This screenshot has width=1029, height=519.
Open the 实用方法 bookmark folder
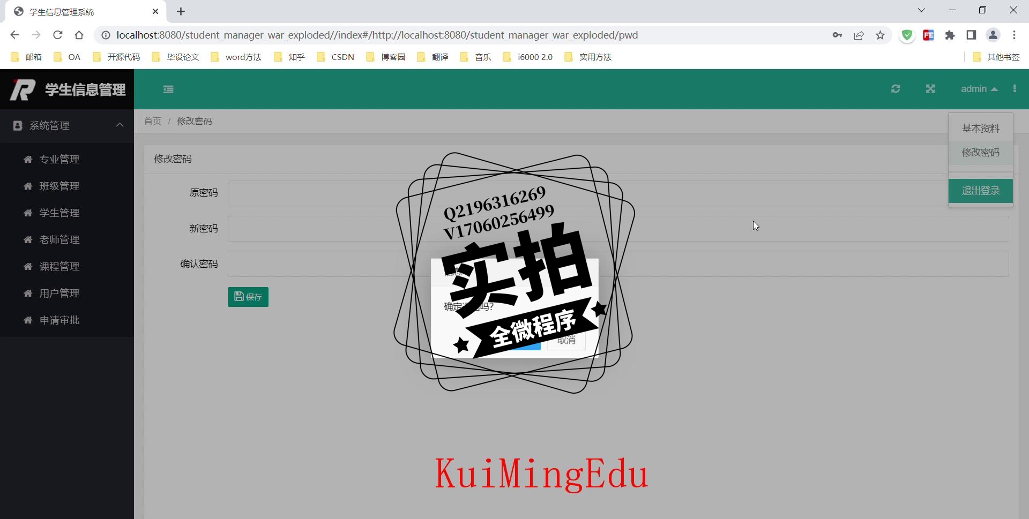point(588,57)
